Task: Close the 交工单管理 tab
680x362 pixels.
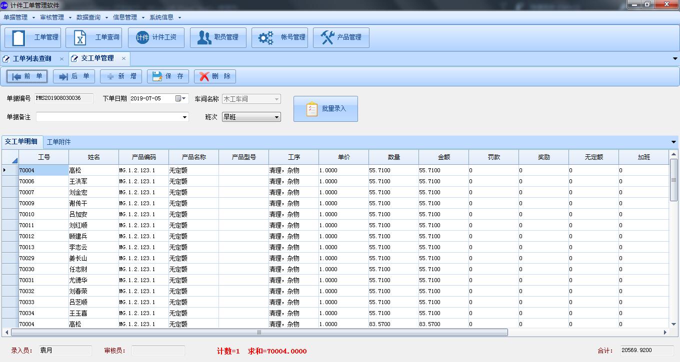Action: click(124, 58)
